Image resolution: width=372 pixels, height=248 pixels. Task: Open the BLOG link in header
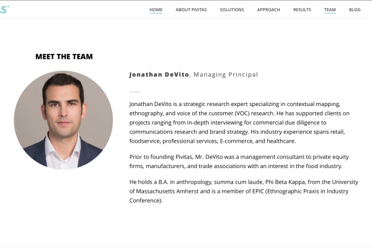coord(355,10)
